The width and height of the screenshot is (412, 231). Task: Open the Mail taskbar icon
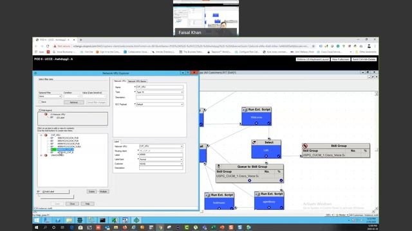(89, 228)
